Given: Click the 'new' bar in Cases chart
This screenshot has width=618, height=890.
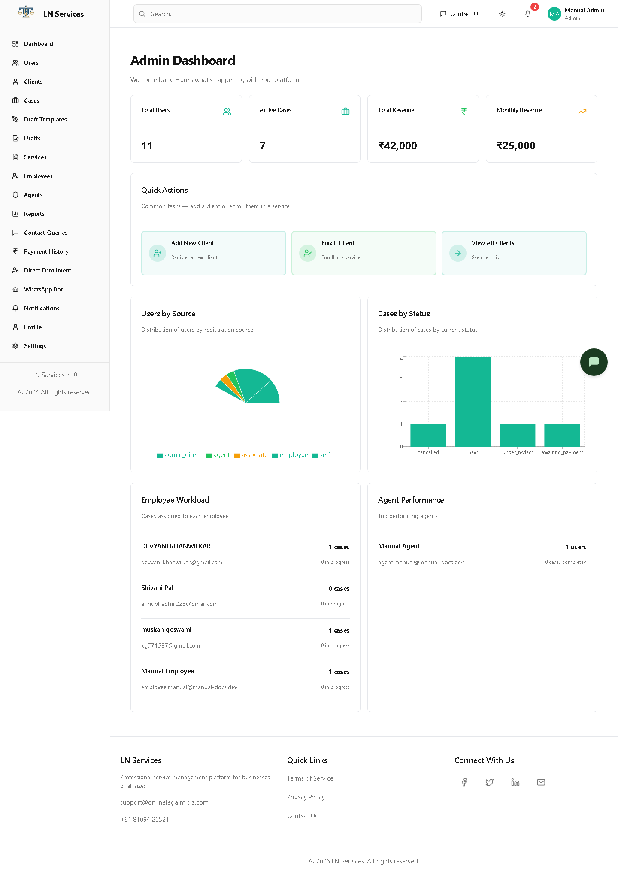Looking at the screenshot, I should pos(473,402).
